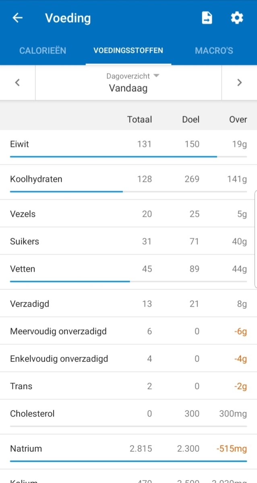Open the settings gear icon
Viewport: 257px width, 483px height.
tap(237, 18)
